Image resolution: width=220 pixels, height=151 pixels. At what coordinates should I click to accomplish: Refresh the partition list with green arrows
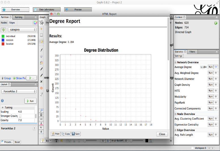(3, 30)
